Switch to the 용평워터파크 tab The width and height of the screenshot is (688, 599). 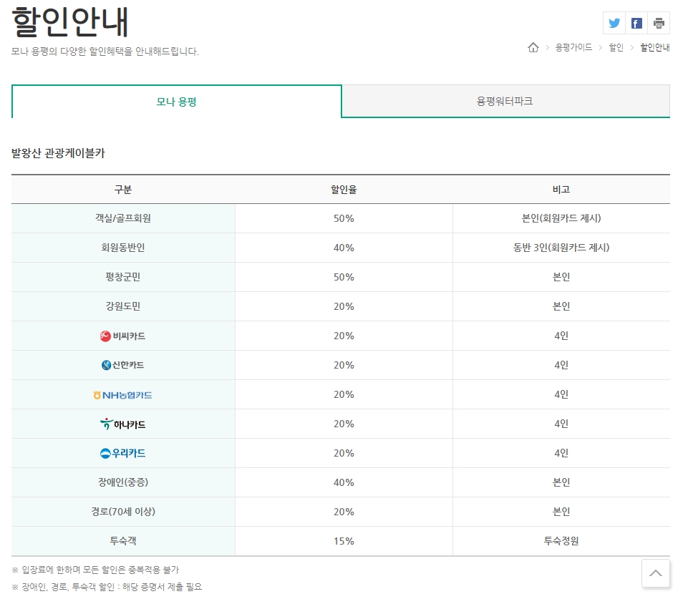coord(506,101)
